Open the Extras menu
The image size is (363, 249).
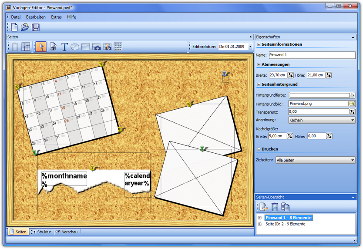click(x=56, y=17)
